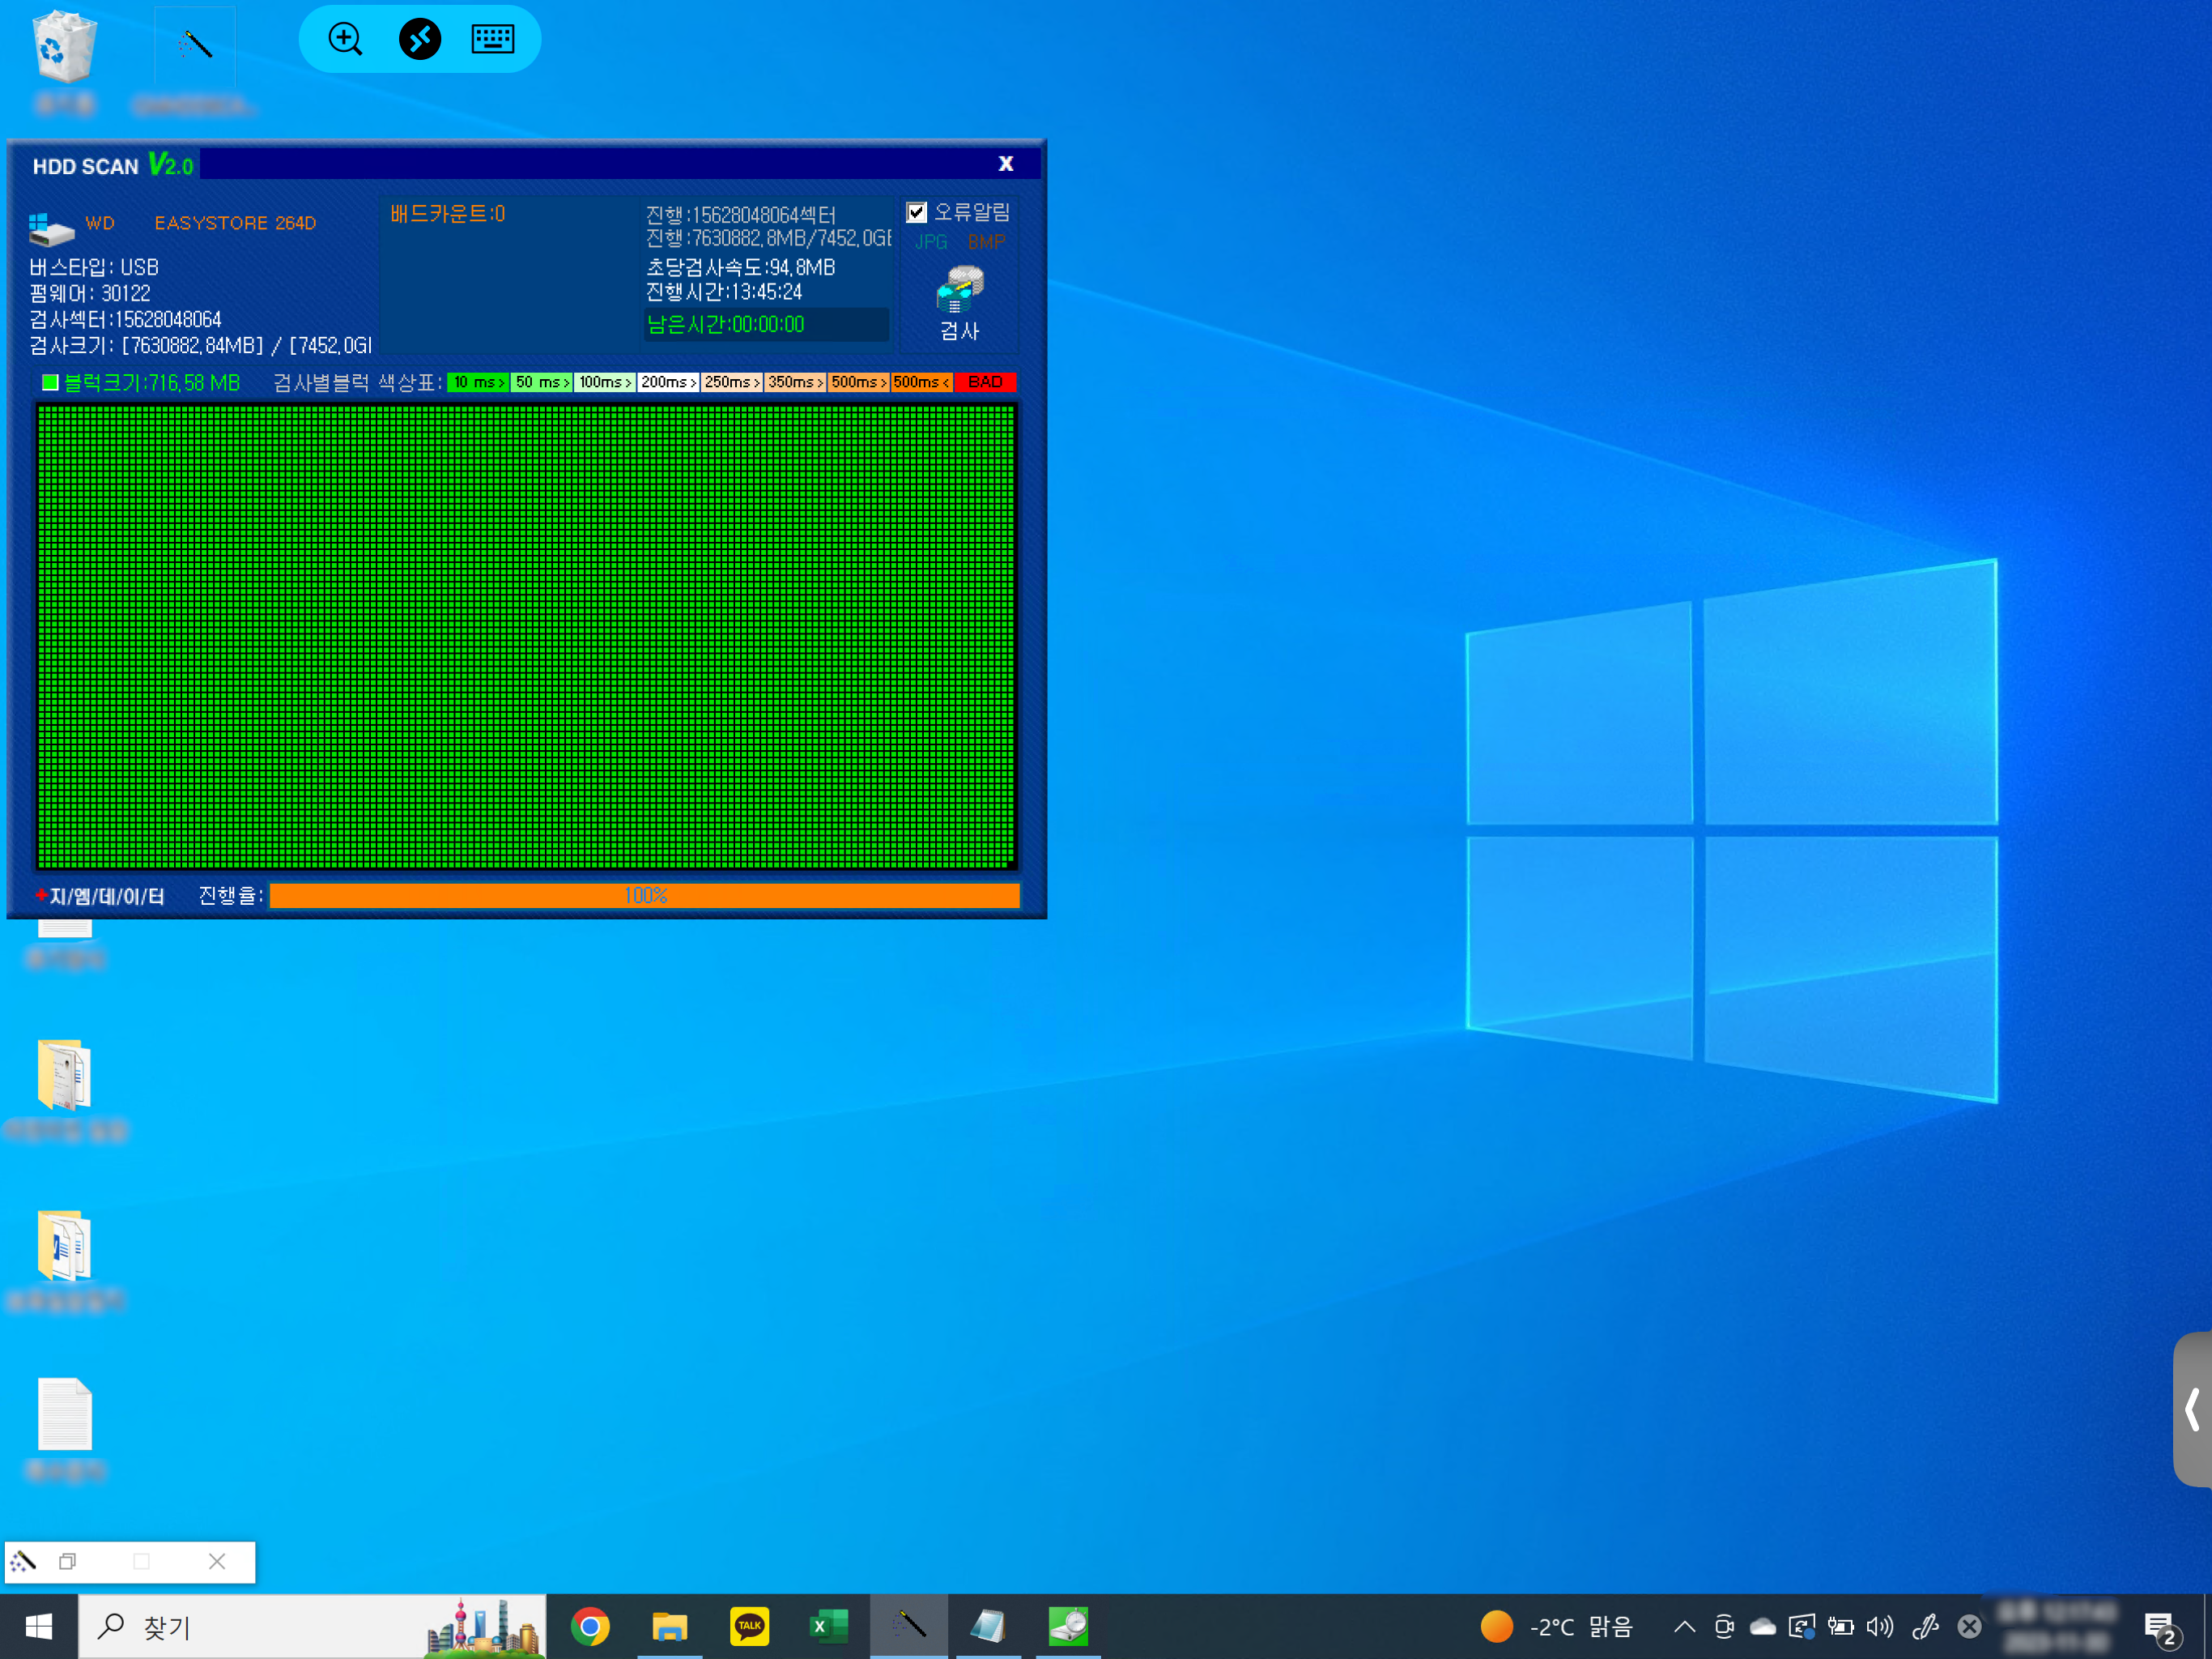This screenshot has height=1659, width=2212.
Task: Expand the side panel arrow on right edge
Action: (x=2192, y=1409)
